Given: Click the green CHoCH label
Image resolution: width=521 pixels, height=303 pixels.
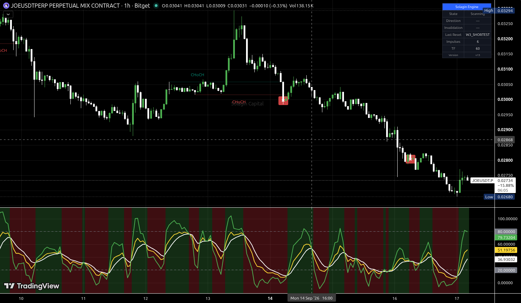Looking at the screenshot, I should click(198, 75).
